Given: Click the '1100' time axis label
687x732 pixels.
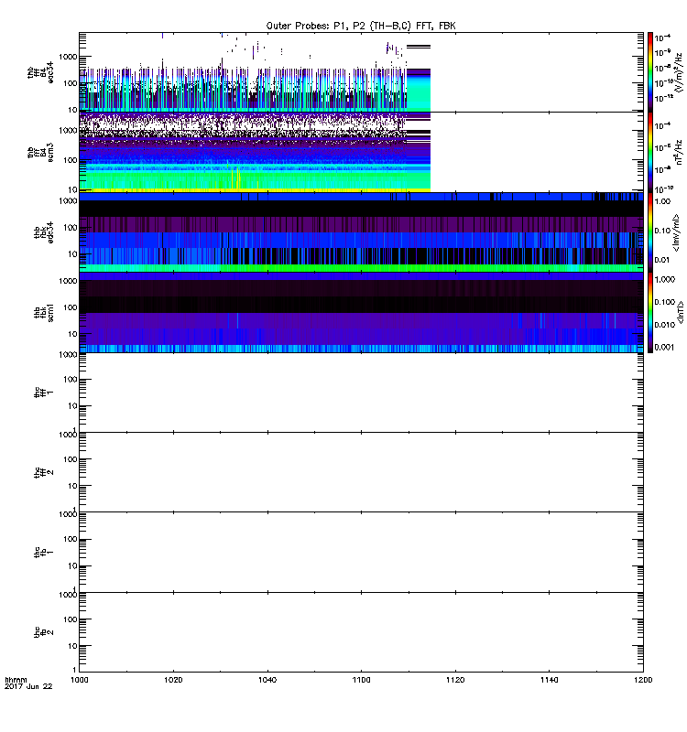Looking at the screenshot, I should point(361,680).
